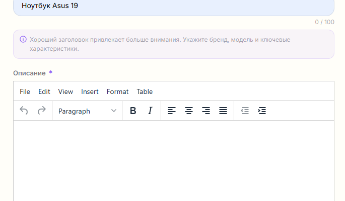Align text left
Image resolution: width=345 pixels, height=201 pixels.
tap(172, 111)
